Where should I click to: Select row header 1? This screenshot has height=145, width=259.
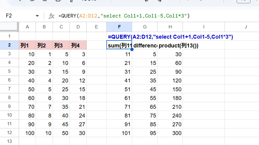9,36
